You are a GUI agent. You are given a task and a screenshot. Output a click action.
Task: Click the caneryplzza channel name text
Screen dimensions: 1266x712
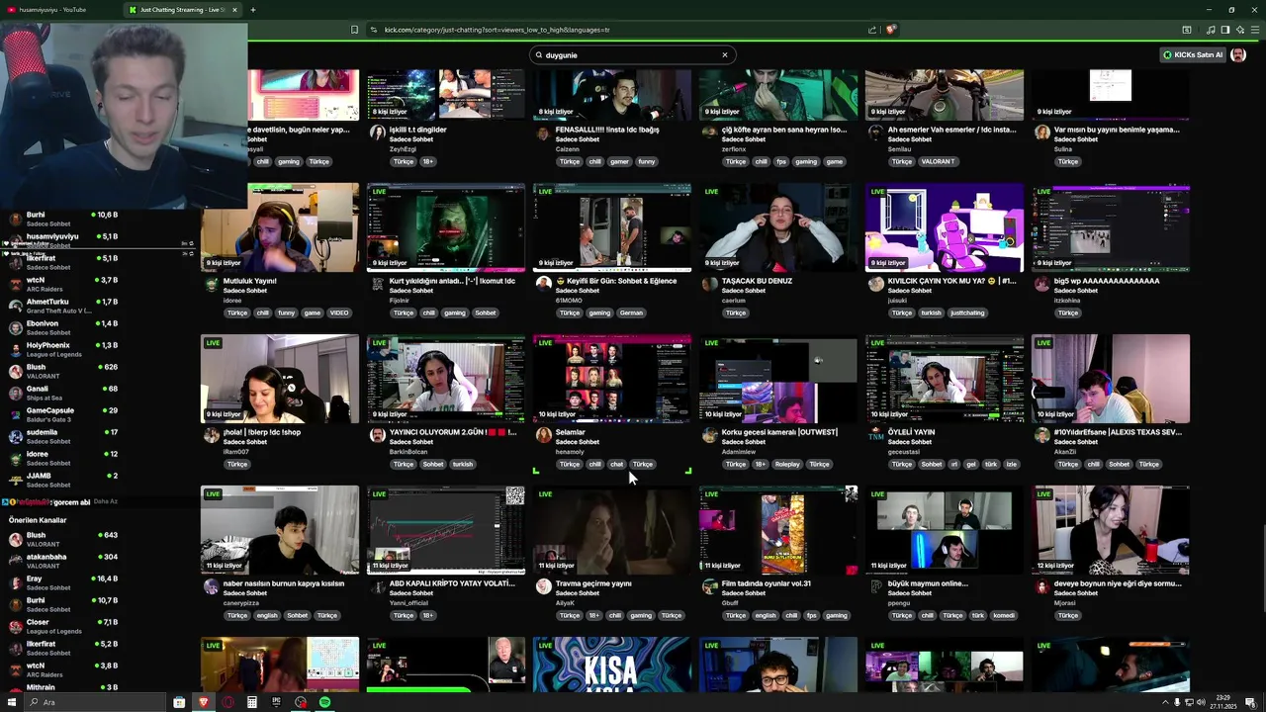coord(239,602)
